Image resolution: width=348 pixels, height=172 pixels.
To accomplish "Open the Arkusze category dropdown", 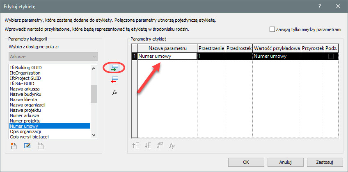I will click(53, 57).
